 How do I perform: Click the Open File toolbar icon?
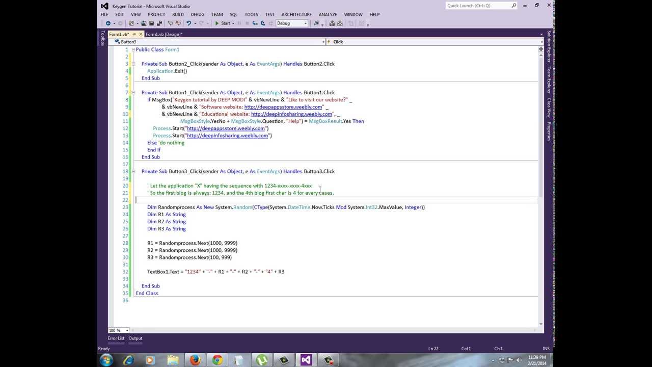point(144,23)
